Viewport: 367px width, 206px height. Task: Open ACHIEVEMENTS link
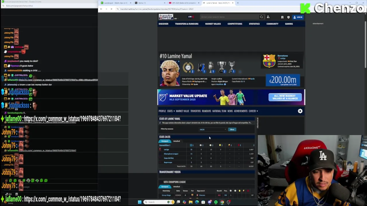[241, 111]
